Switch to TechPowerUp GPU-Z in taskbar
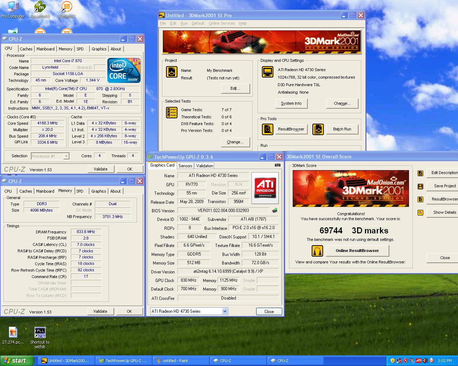The height and width of the screenshot is (366, 458). pyautogui.click(x=123, y=361)
